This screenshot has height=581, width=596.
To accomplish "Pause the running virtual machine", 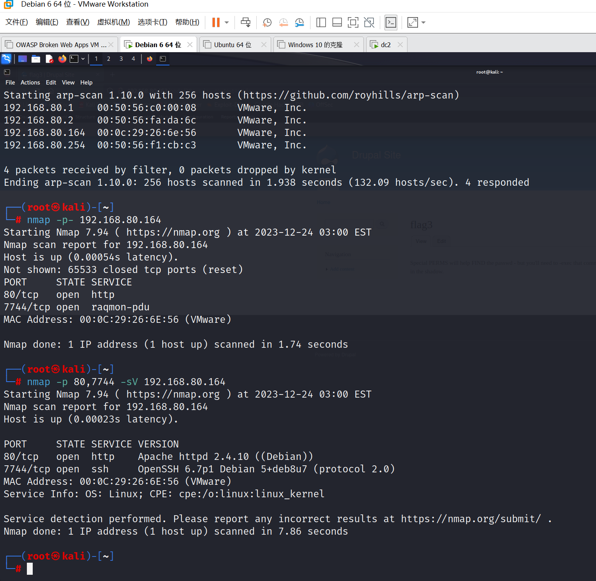I will 216,22.
